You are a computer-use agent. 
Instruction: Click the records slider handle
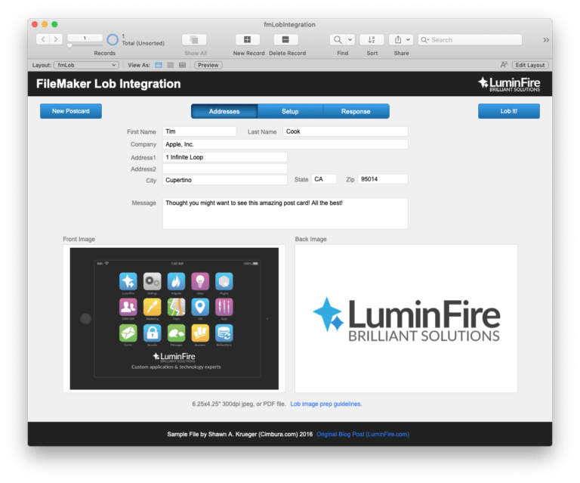point(70,45)
